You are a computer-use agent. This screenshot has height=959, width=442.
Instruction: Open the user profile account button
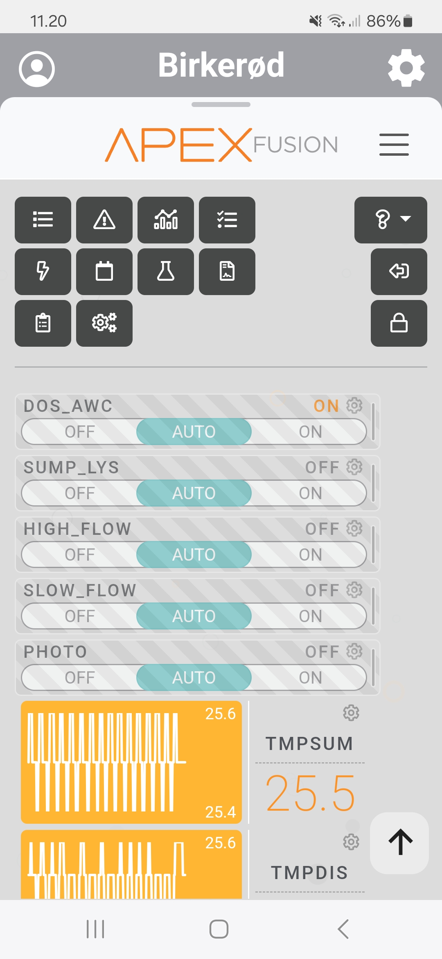(37, 69)
